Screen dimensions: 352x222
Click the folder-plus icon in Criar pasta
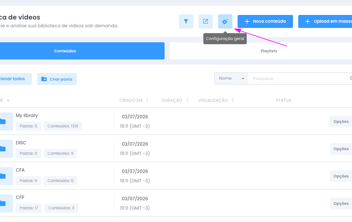click(44, 79)
